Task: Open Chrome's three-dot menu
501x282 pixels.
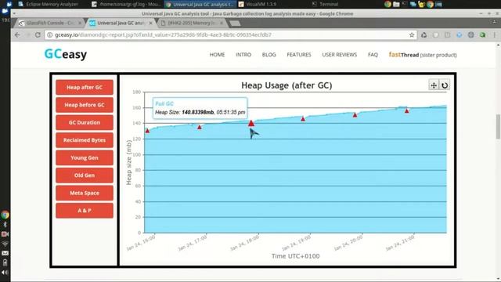Action: tap(494, 34)
